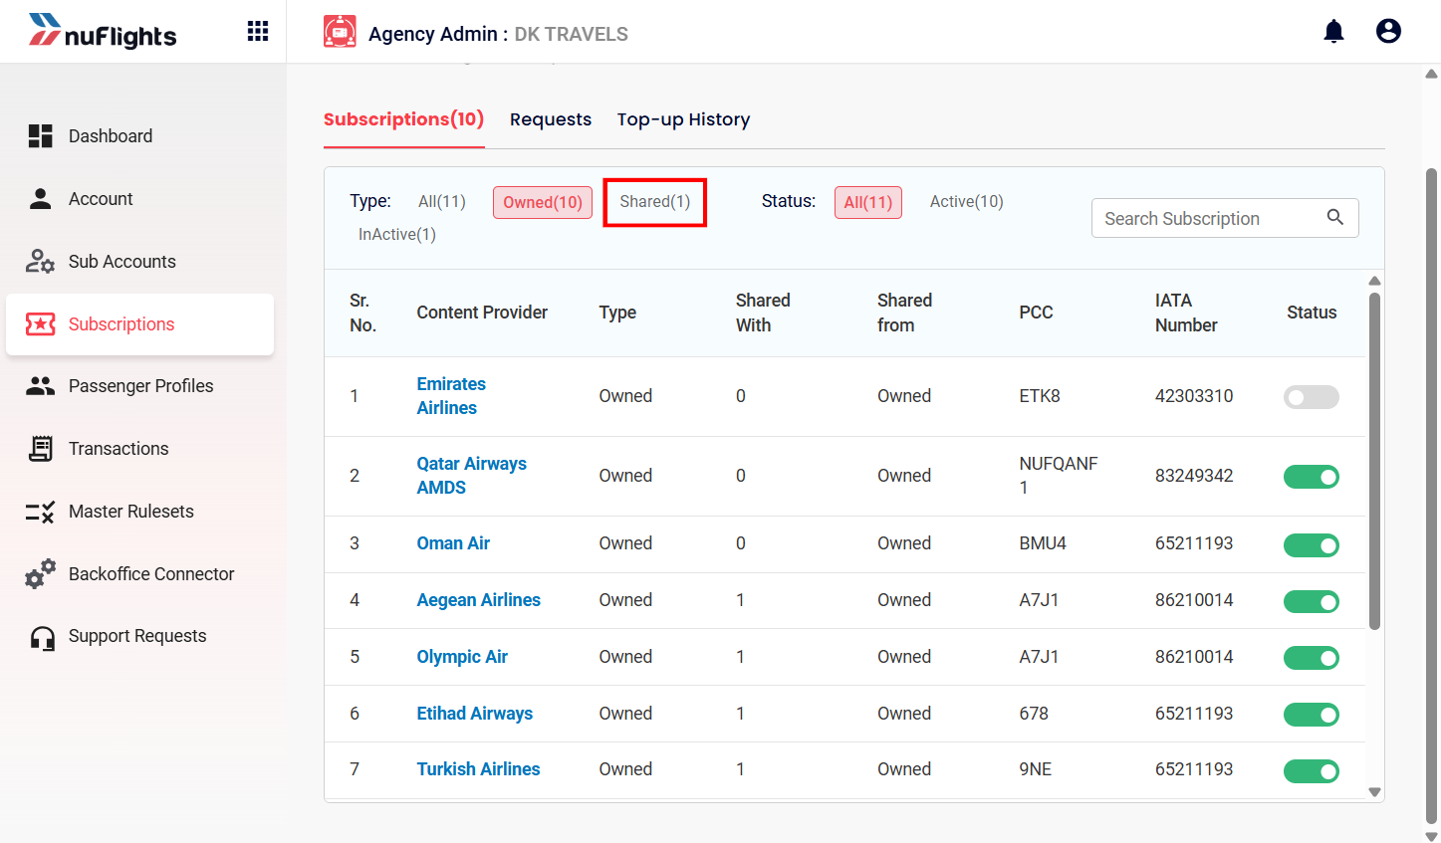Image resolution: width=1441 pixels, height=843 pixels.
Task: Click the Agency Admin badge icon
Action: (340, 32)
